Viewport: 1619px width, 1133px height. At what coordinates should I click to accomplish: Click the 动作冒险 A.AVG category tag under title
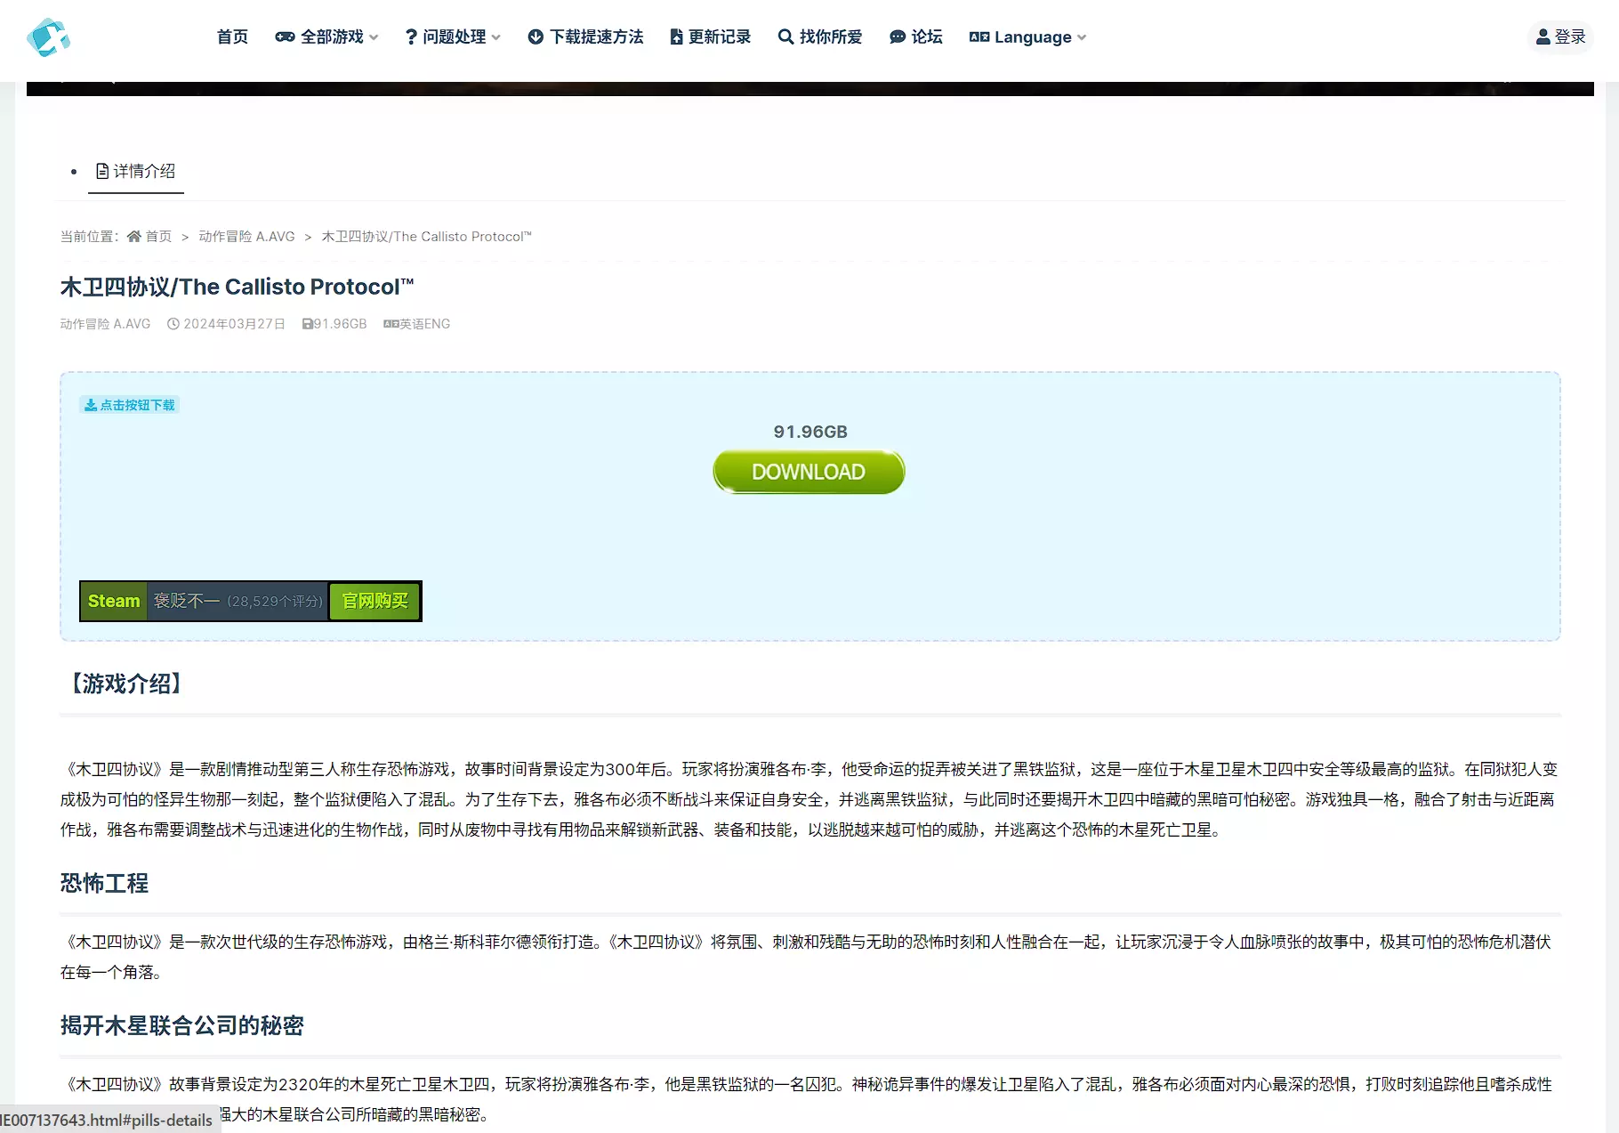pyautogui.click(x=105, y=324)
